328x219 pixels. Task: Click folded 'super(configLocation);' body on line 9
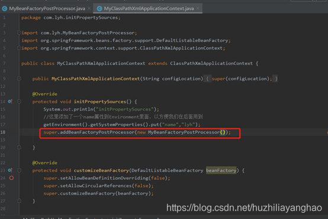coord(242,79)
